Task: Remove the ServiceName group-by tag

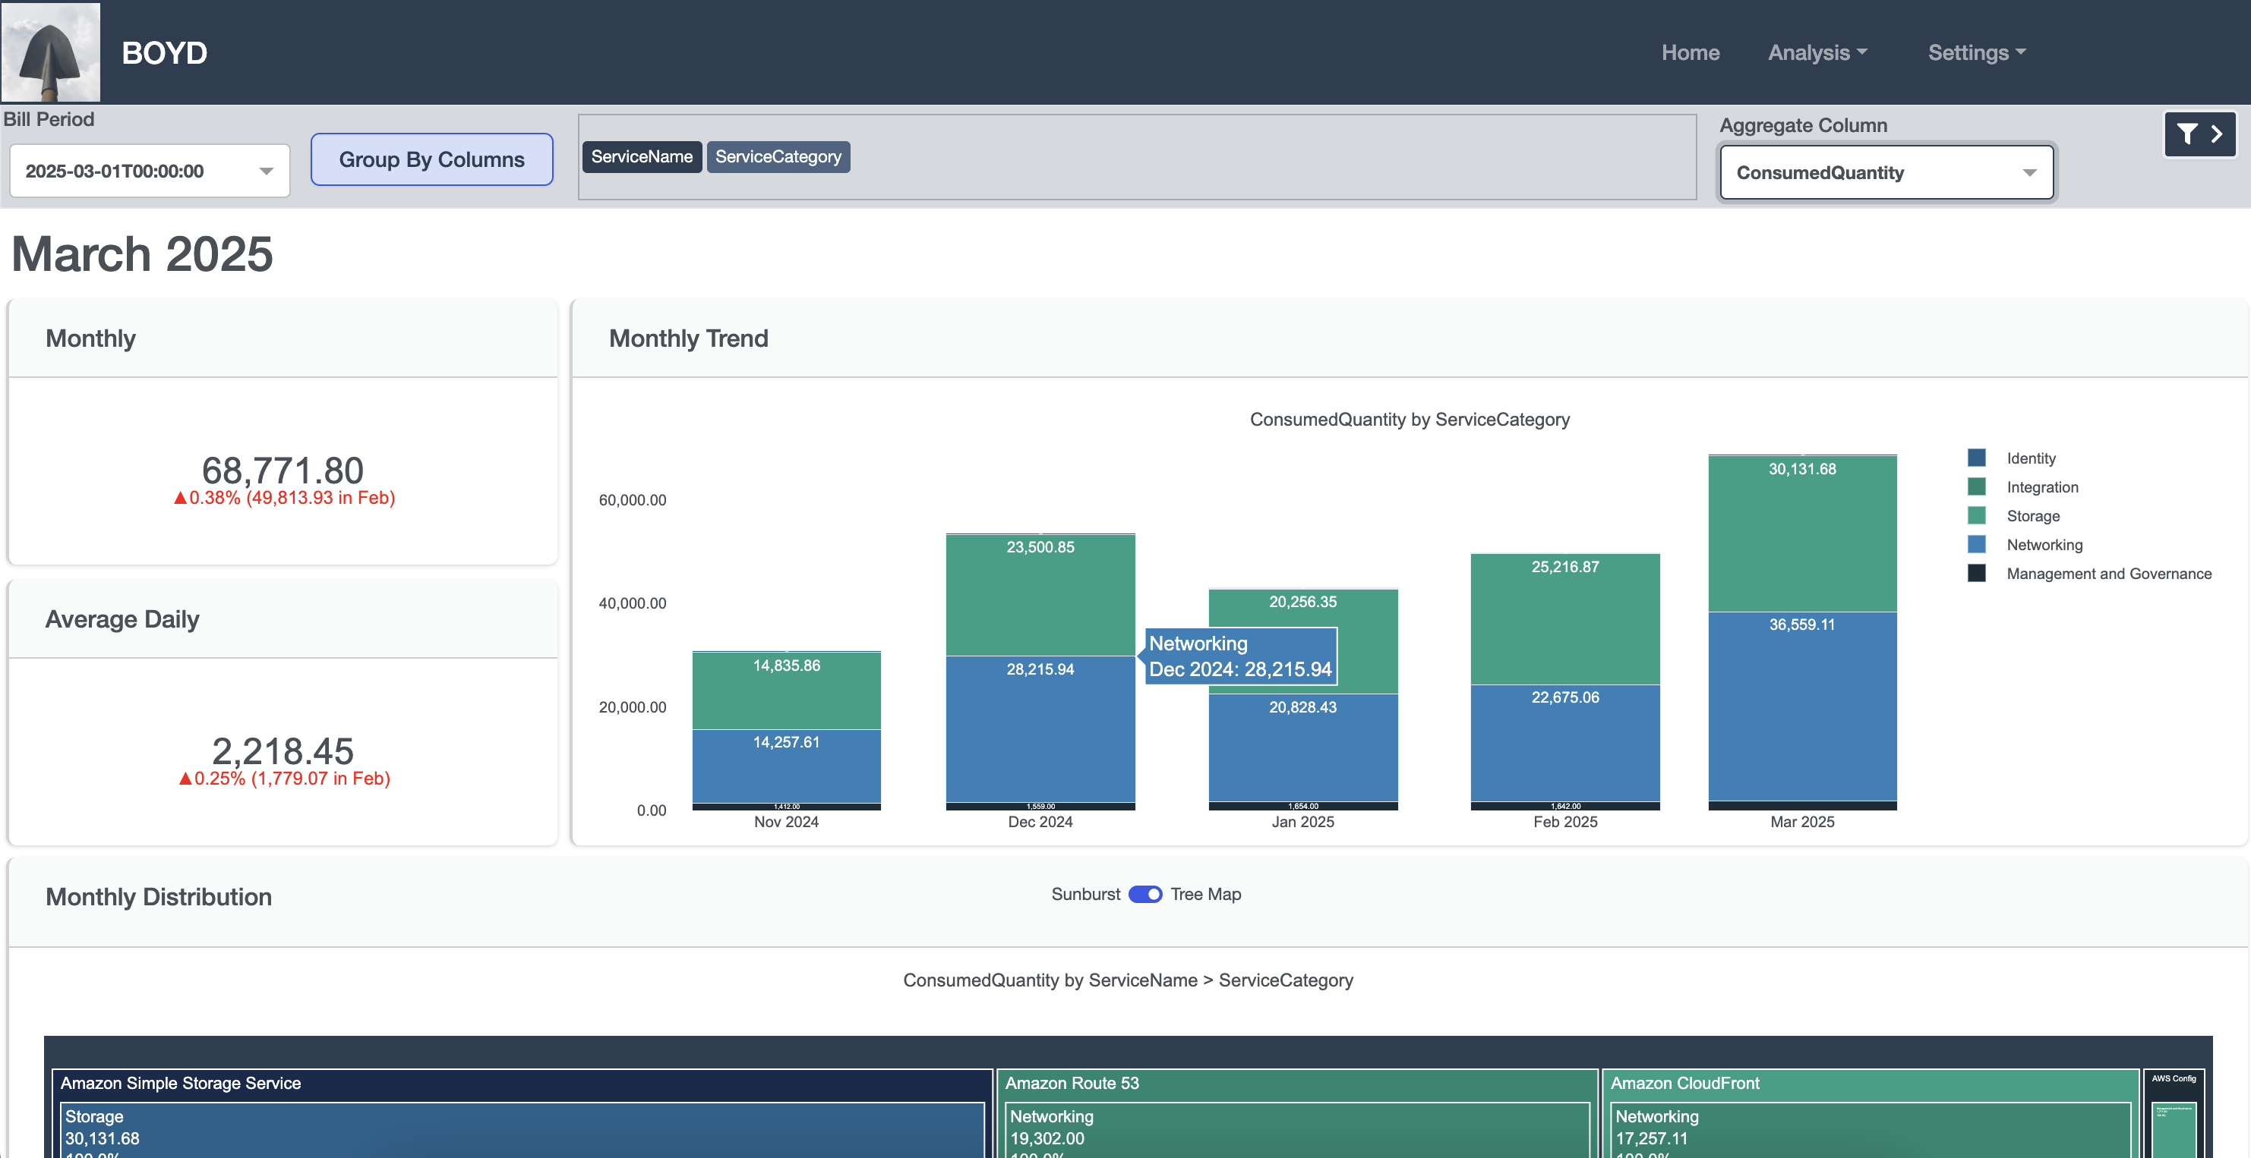Action: point(642,157)
